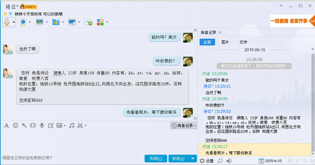Open the main menu triangle in title bar
The width and height of the screenshot is (315, 165).
click(x=281, y=6)
